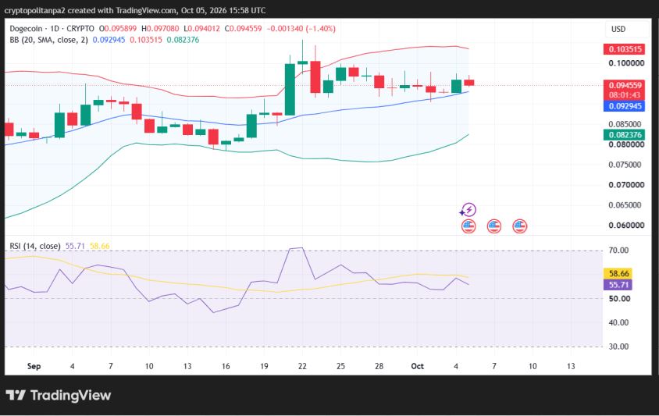Click blue 0.092945 in the BB legend
The height and width of the screenshot is (416, 659).
coord(109,40)
